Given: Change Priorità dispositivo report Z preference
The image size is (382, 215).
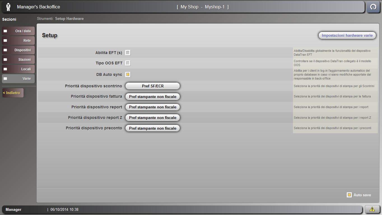Looking at the screenshot, I should tap(152, 118).
